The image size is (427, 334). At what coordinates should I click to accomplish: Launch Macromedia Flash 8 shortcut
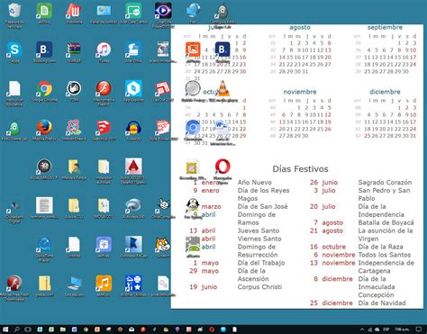click(104, 88)
